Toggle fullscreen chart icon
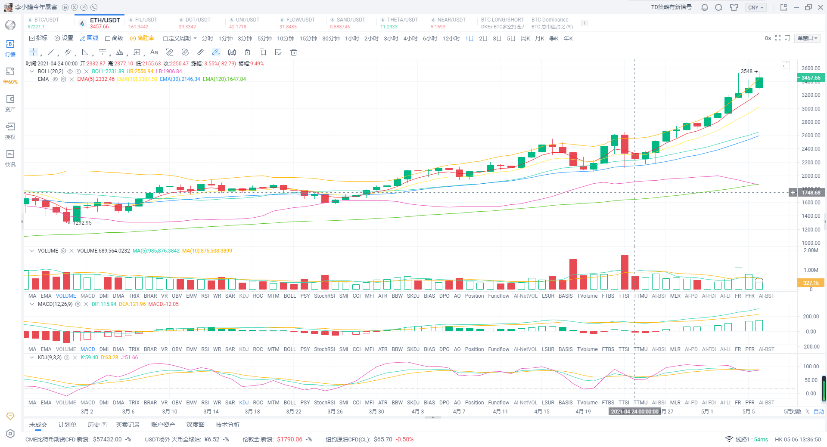Image resolution: width=827 pixels, height=447 pixels. (x=778, y=38)
